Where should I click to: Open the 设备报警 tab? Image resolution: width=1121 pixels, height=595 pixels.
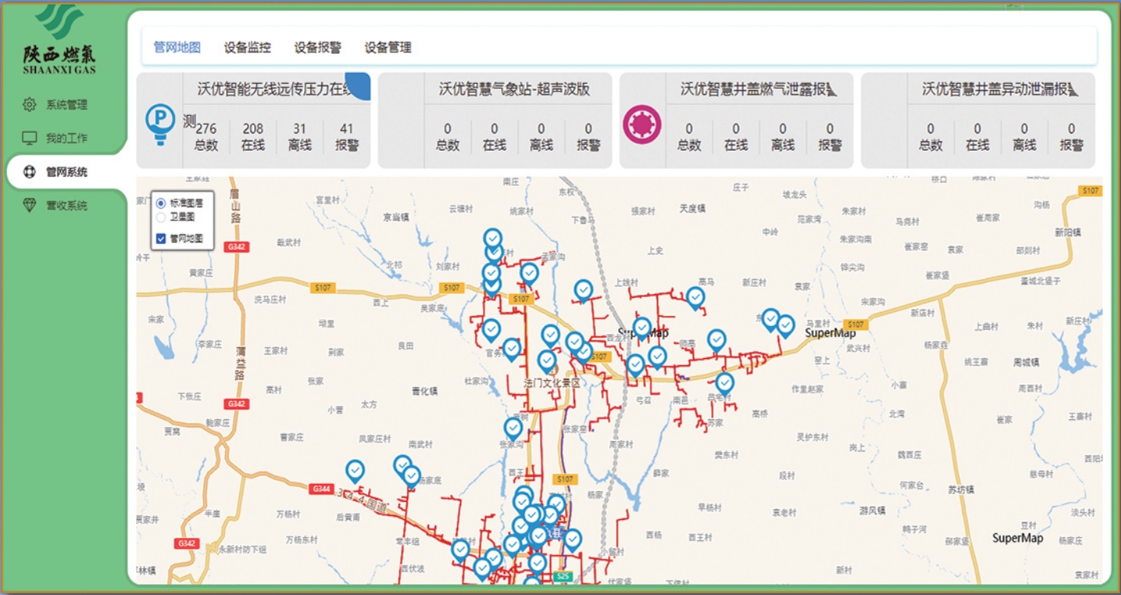317,47
